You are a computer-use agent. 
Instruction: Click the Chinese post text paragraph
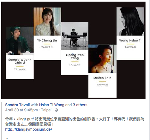click(75, 122)
